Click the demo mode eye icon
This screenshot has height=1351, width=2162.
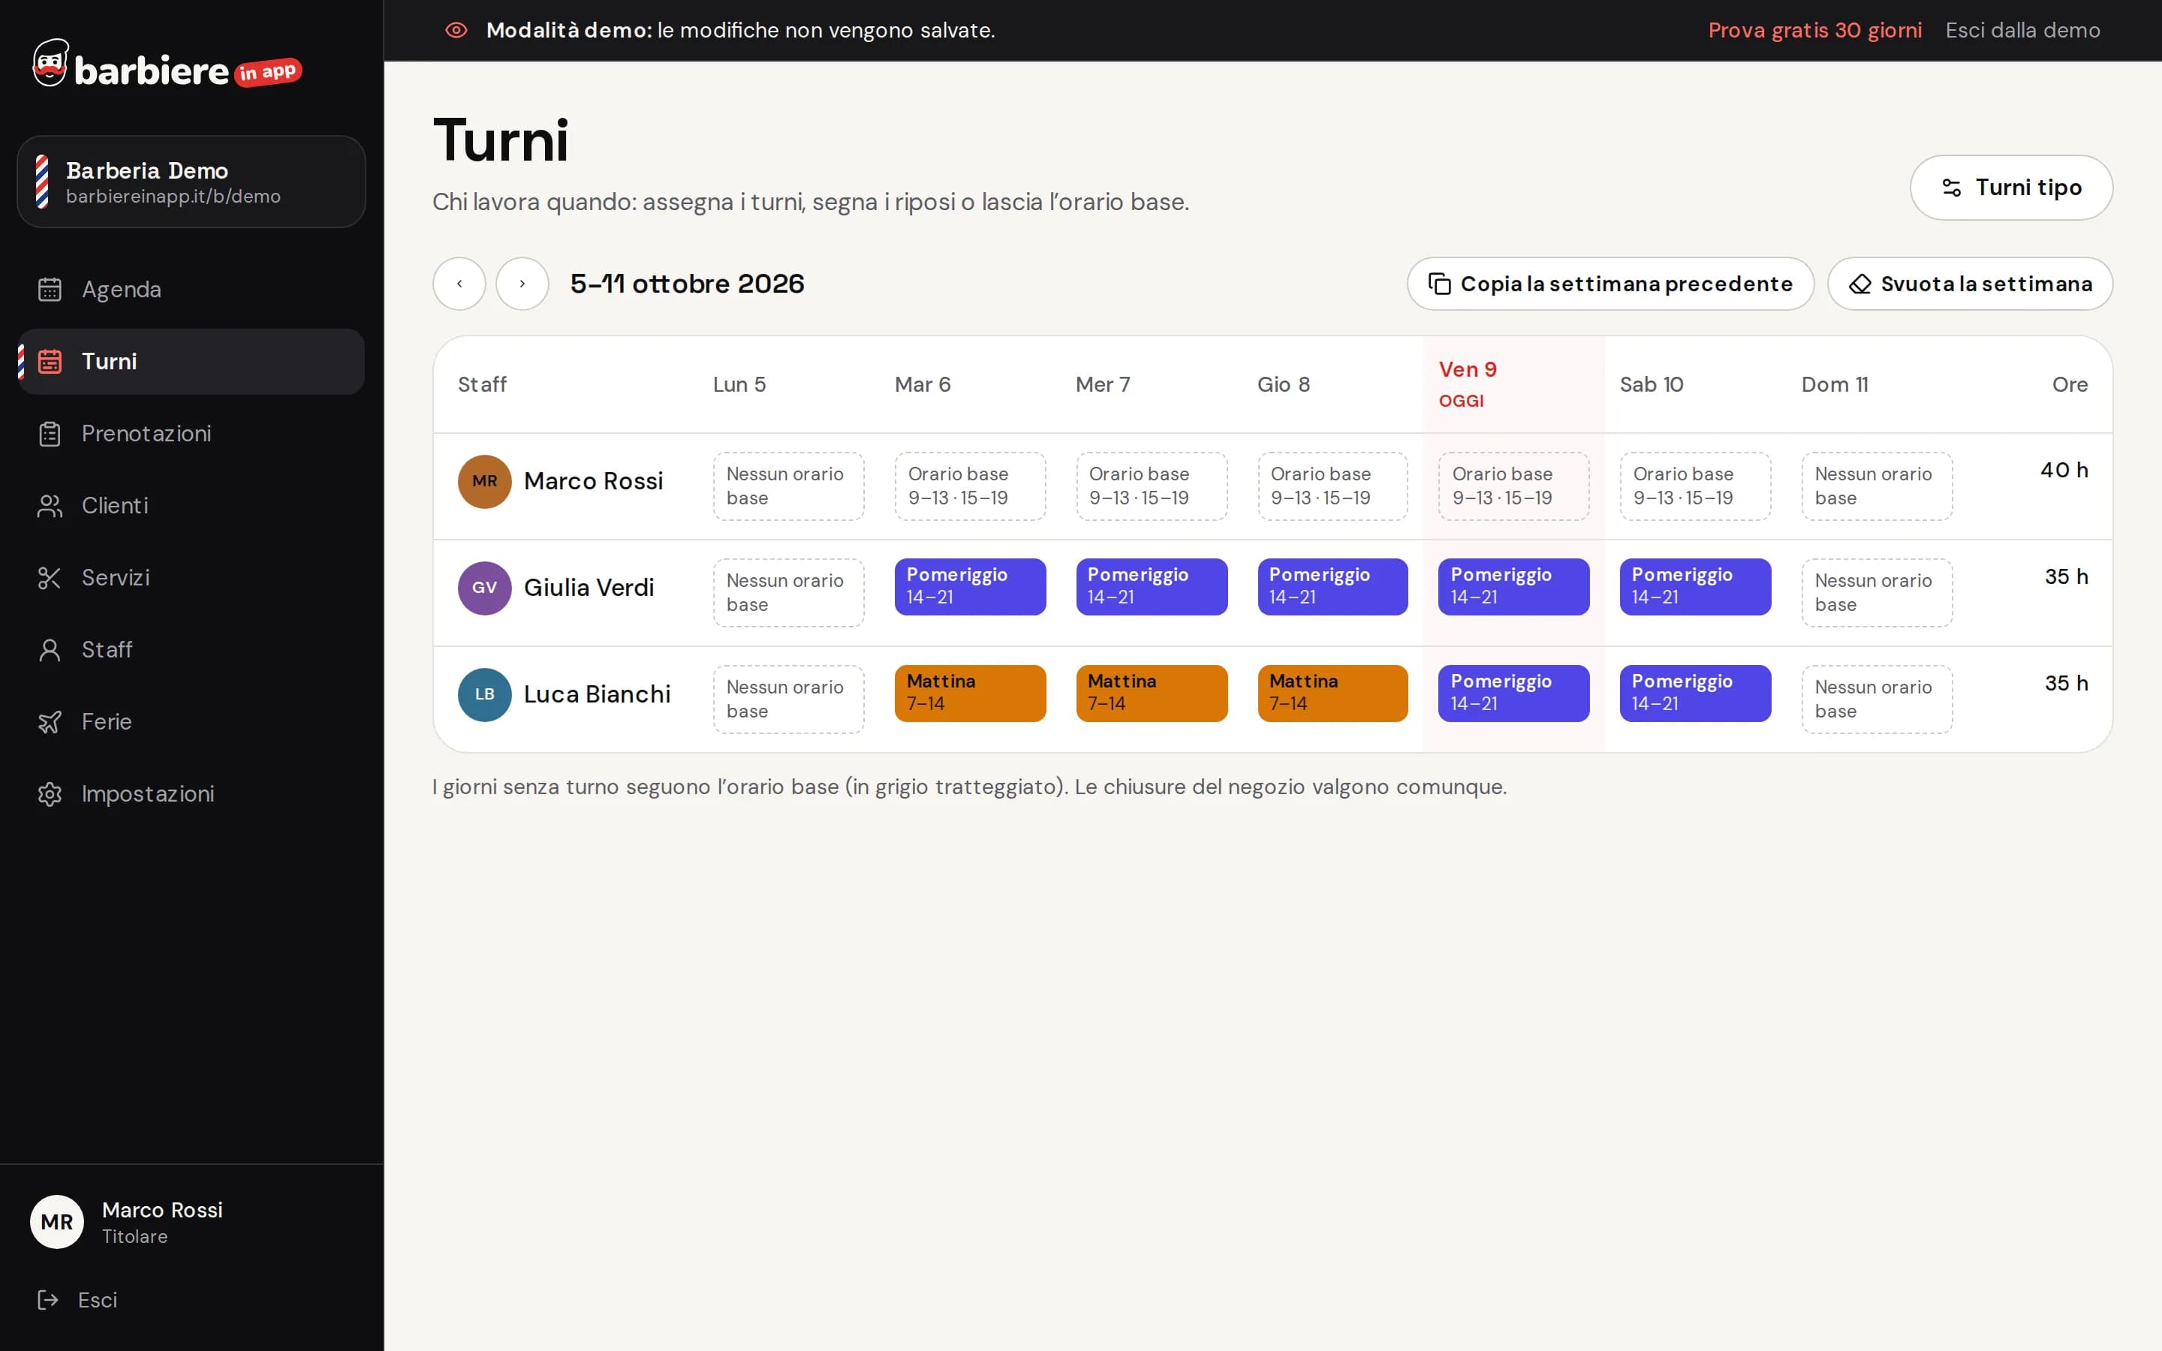pos(456,30)
